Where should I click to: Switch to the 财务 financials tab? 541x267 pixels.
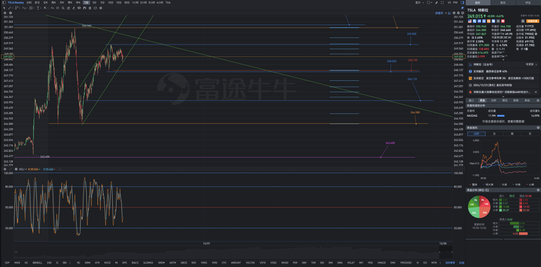[x=516, y=100]
